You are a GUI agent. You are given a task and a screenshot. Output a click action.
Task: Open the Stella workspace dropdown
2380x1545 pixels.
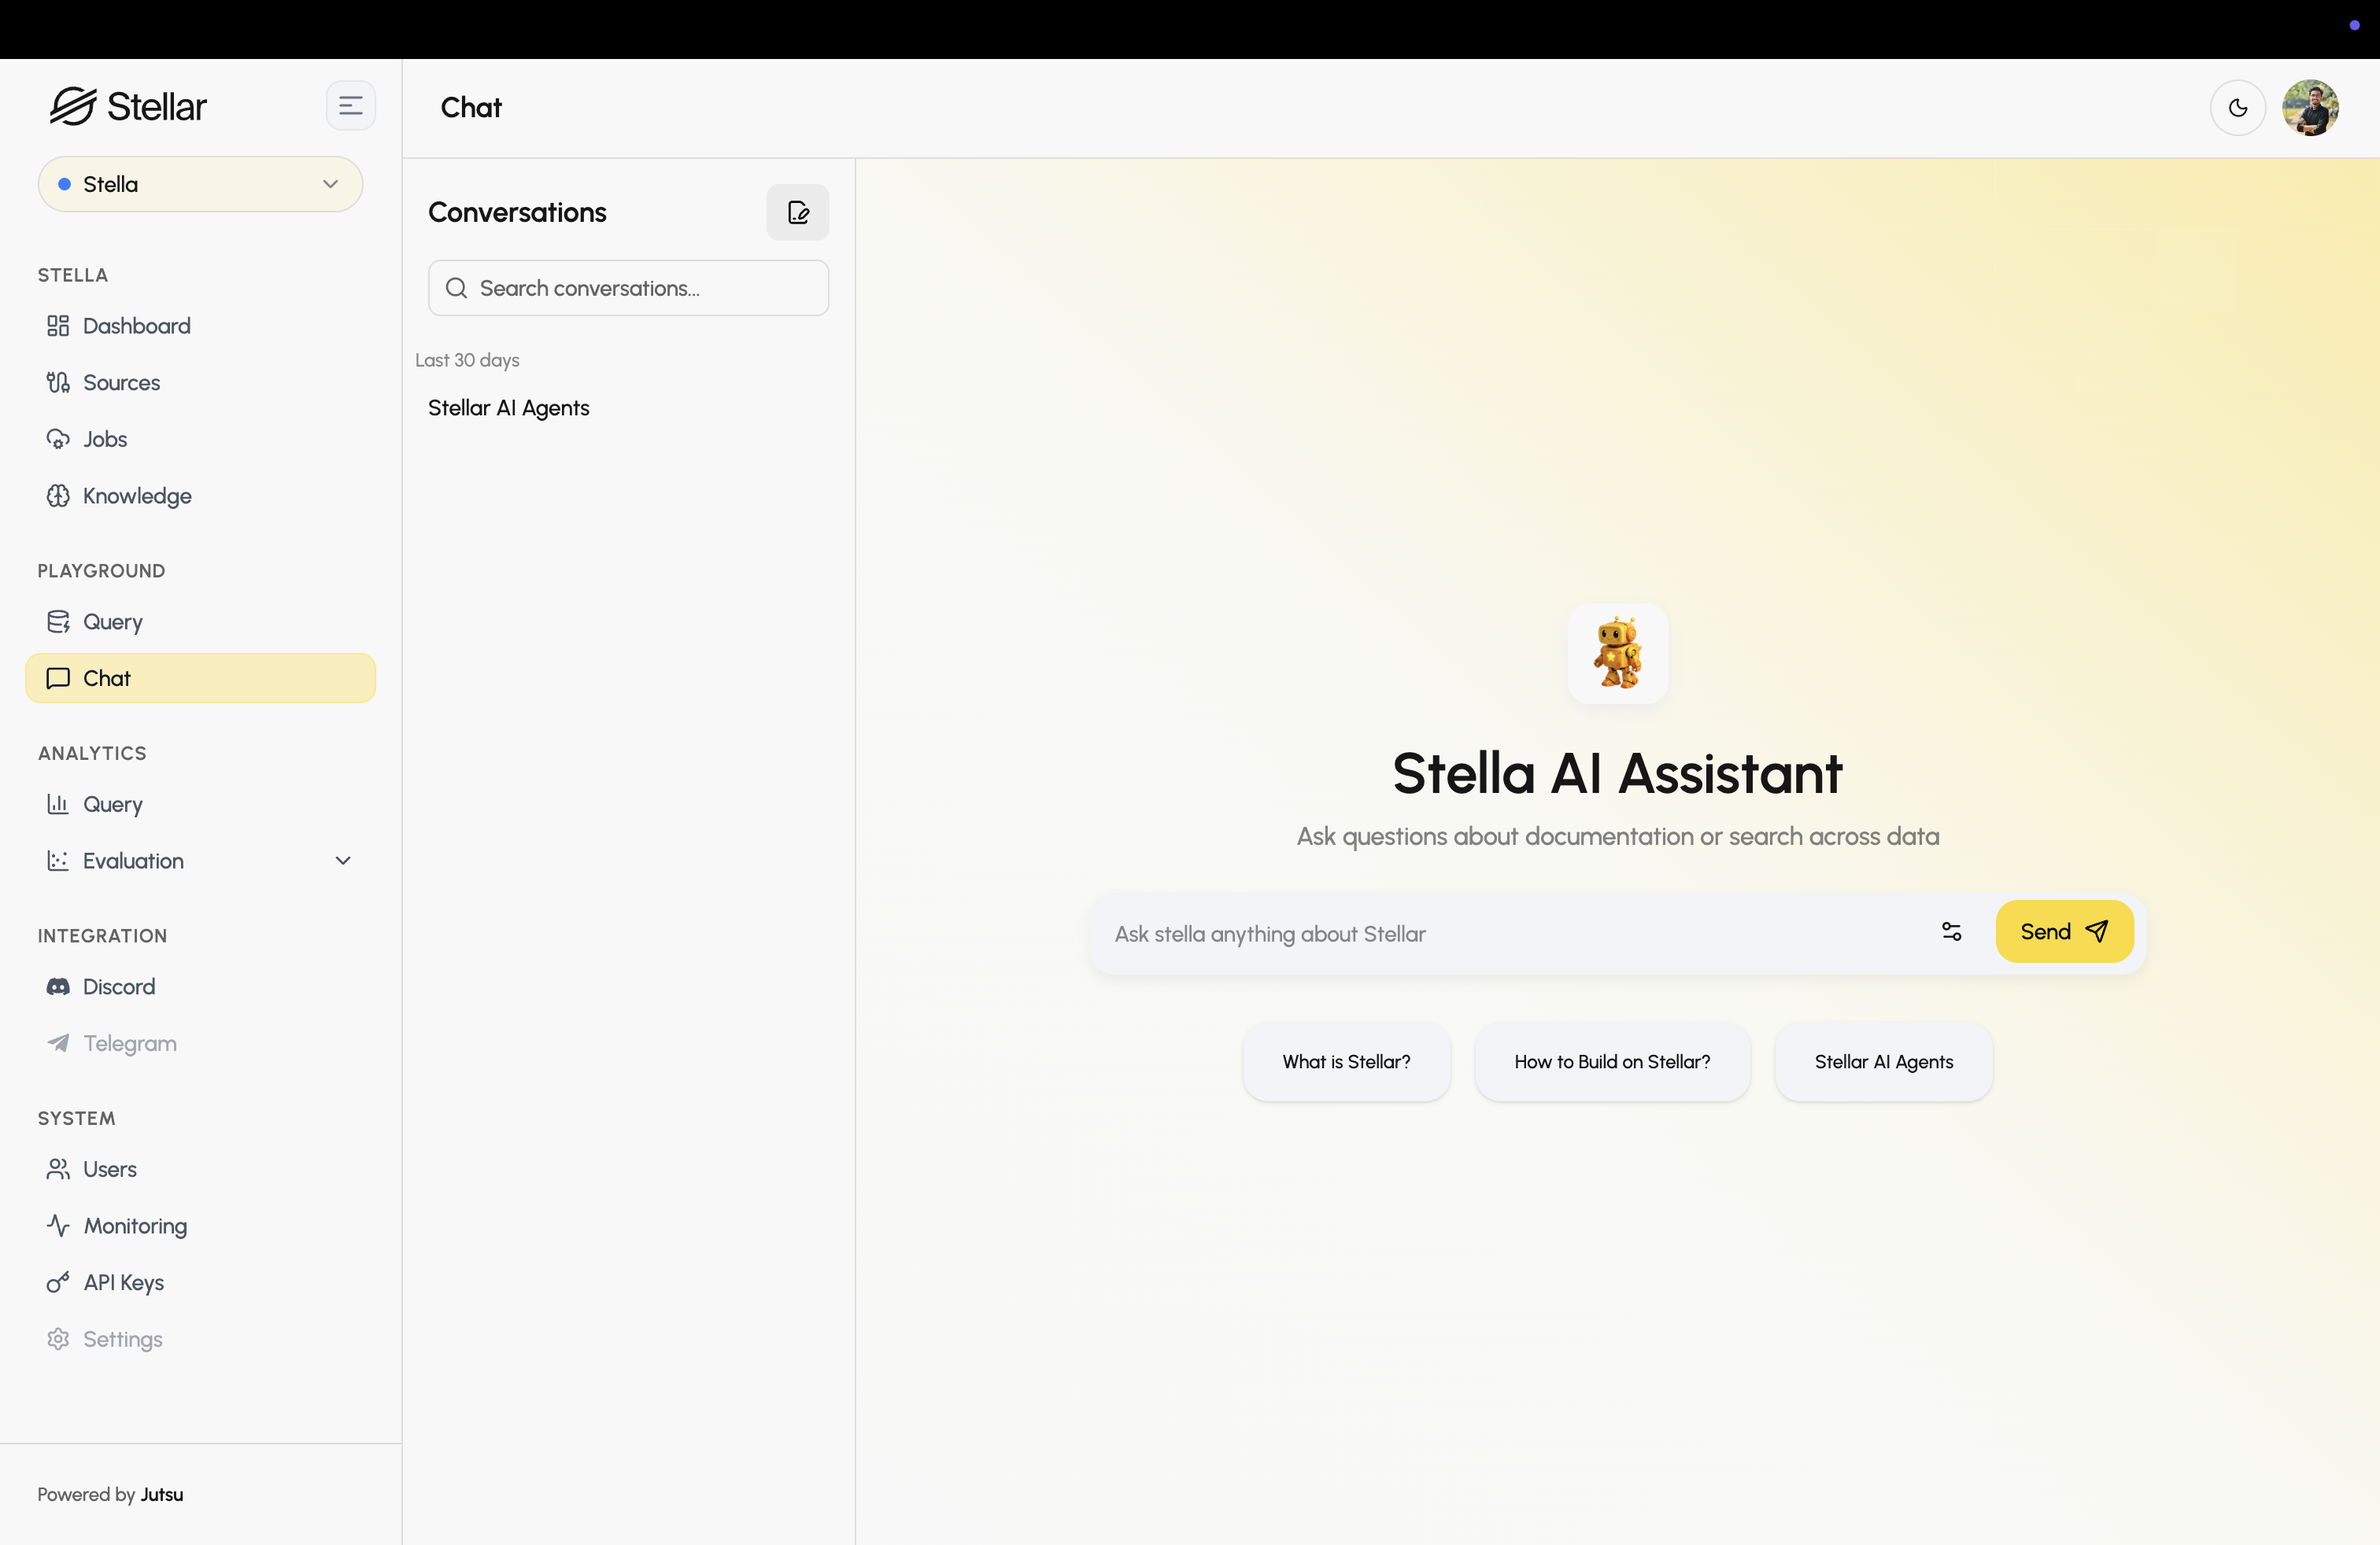[x=200, y=184]
